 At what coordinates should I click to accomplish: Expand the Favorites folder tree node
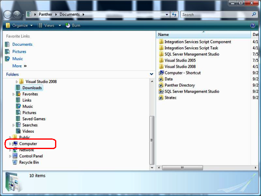pos(13,94)
